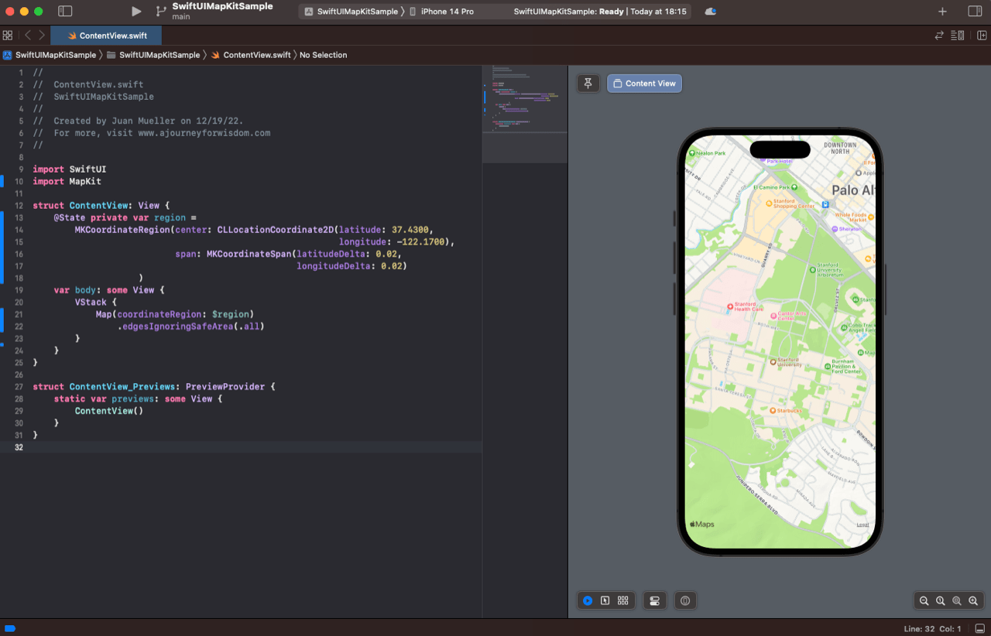This screenshot has height=636, width=991.
Task: Click the cloud status icon
Action: tap(711, 12)
